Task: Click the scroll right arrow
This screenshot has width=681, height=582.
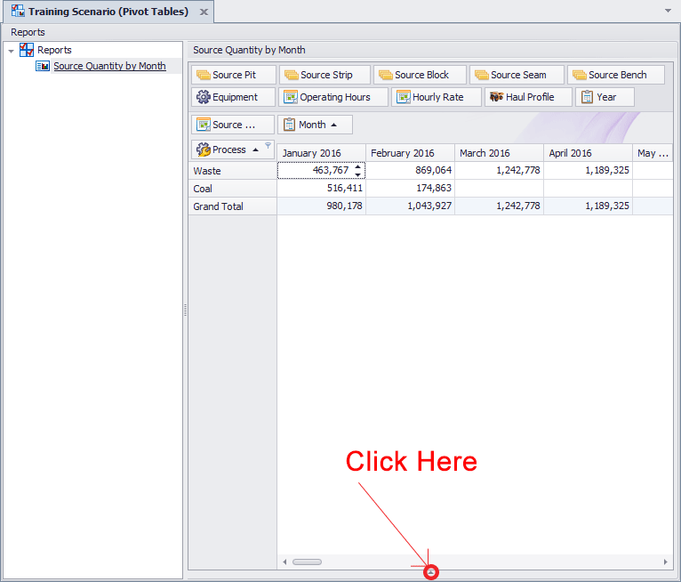Action: tap(665, 562)
